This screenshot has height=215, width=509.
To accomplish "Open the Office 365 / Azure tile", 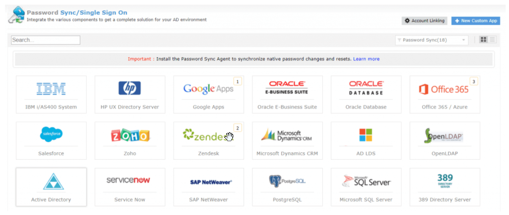I will (445, 94).
